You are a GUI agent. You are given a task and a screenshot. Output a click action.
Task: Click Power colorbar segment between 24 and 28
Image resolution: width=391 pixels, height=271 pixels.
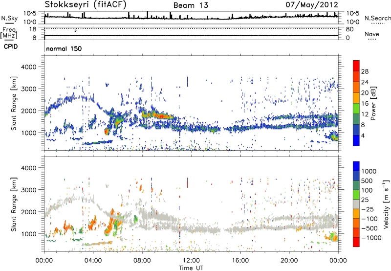(356, 76)
